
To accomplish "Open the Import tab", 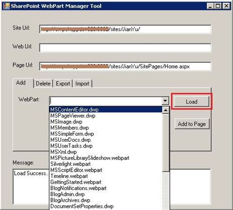I will click(x=83, y=83).
